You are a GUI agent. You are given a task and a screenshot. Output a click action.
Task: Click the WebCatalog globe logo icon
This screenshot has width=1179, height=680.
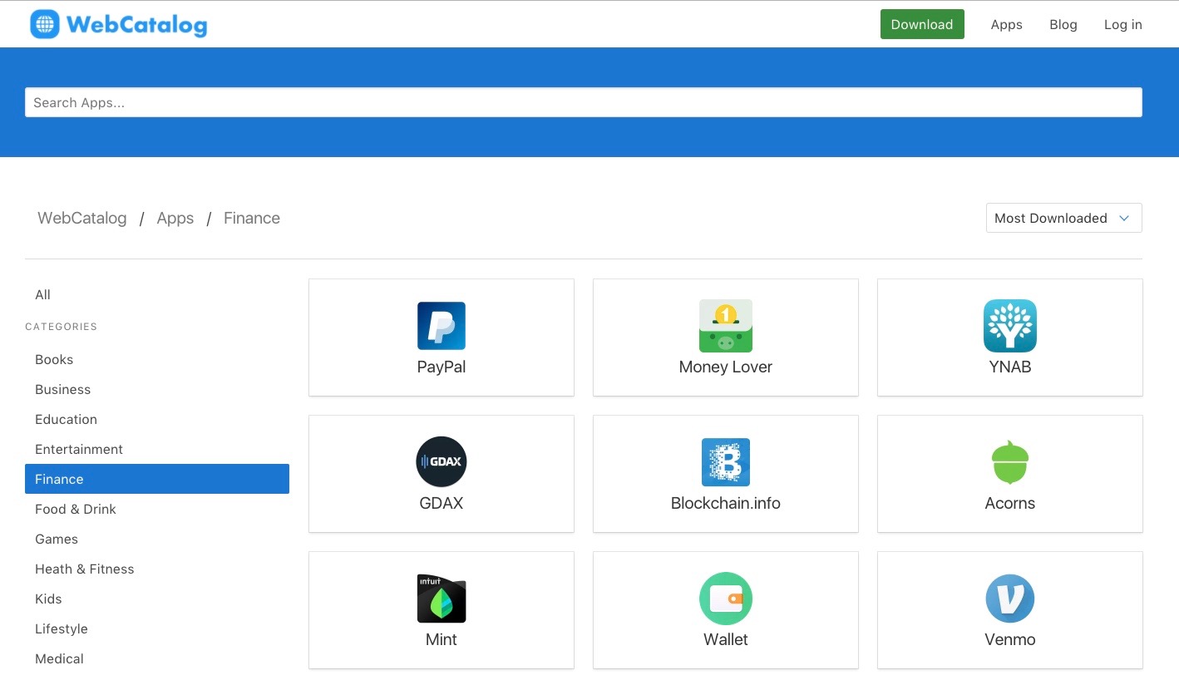click(x=45, y=24)
